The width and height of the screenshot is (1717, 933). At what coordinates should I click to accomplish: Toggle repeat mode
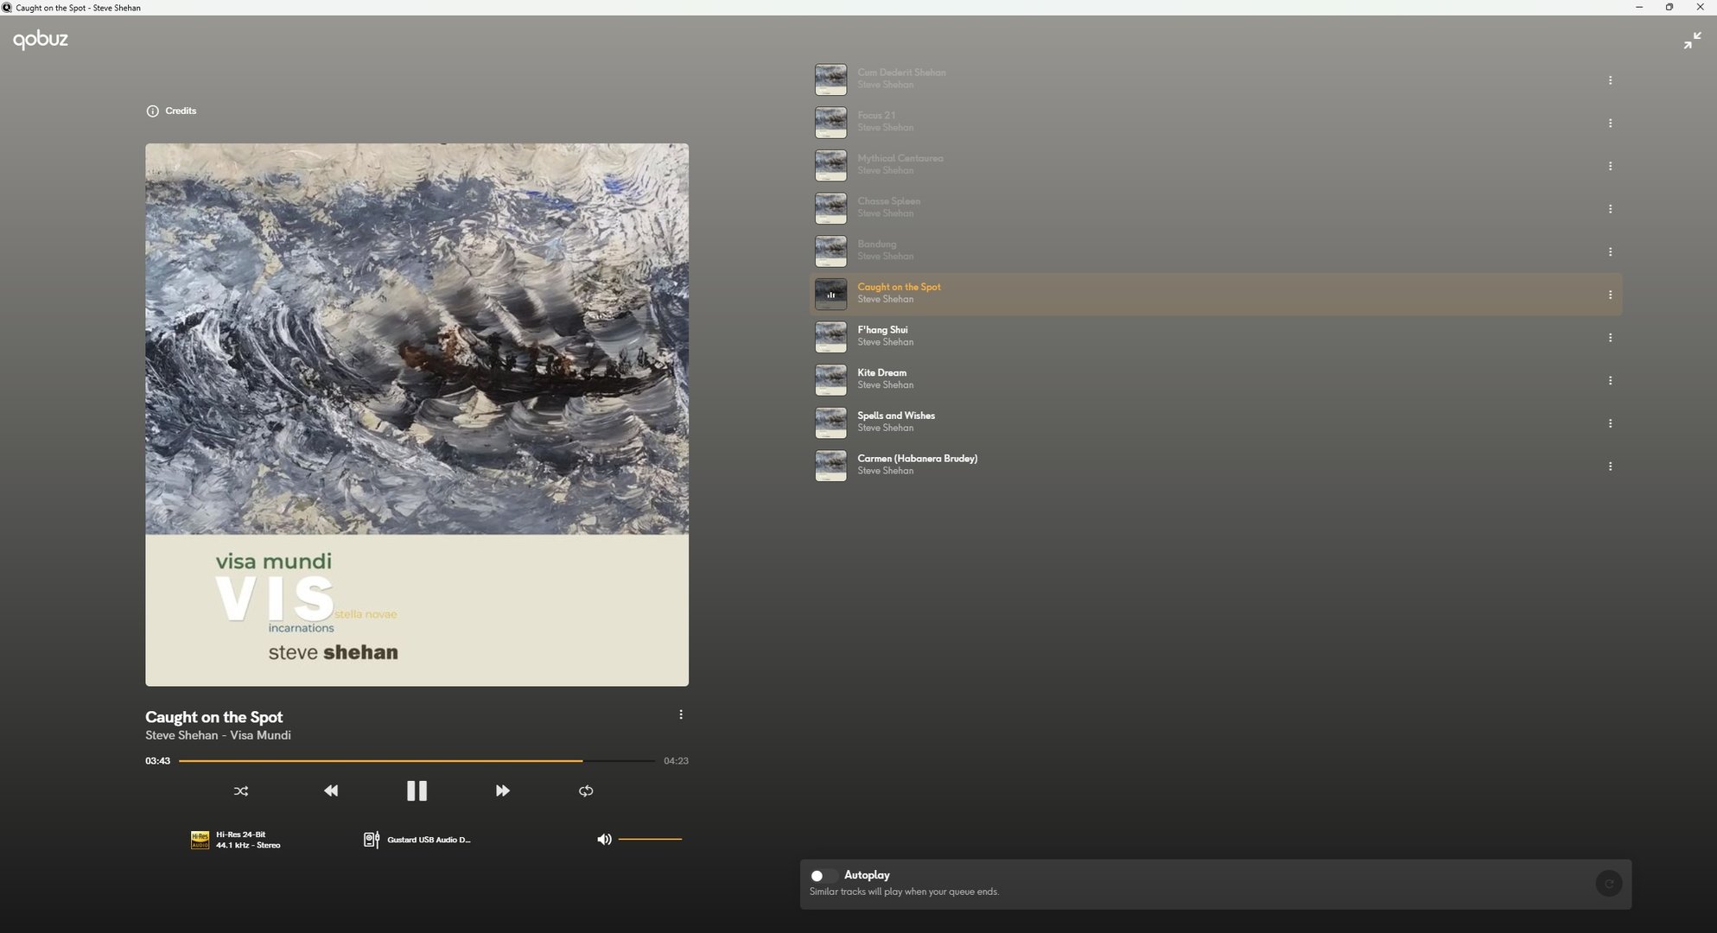tap(586, 791)
